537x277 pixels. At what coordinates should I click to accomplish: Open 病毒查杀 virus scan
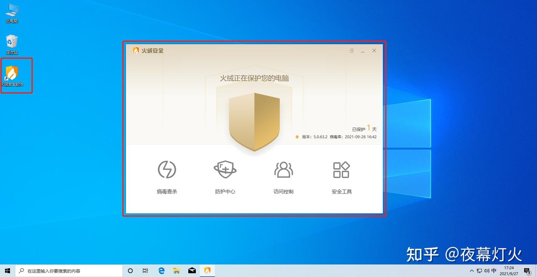167,175
